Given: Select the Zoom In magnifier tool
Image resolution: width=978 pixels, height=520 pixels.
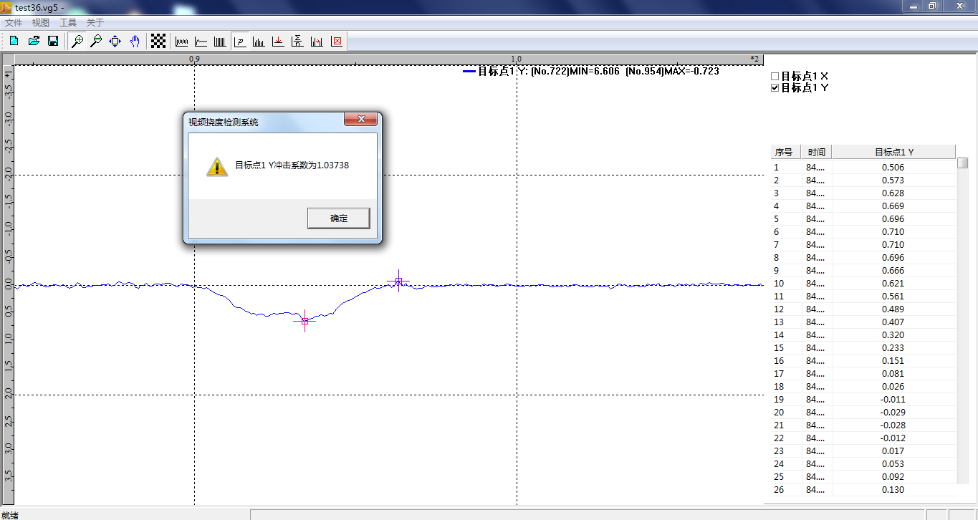Looking at the screenshot, I should pos(77,42).
